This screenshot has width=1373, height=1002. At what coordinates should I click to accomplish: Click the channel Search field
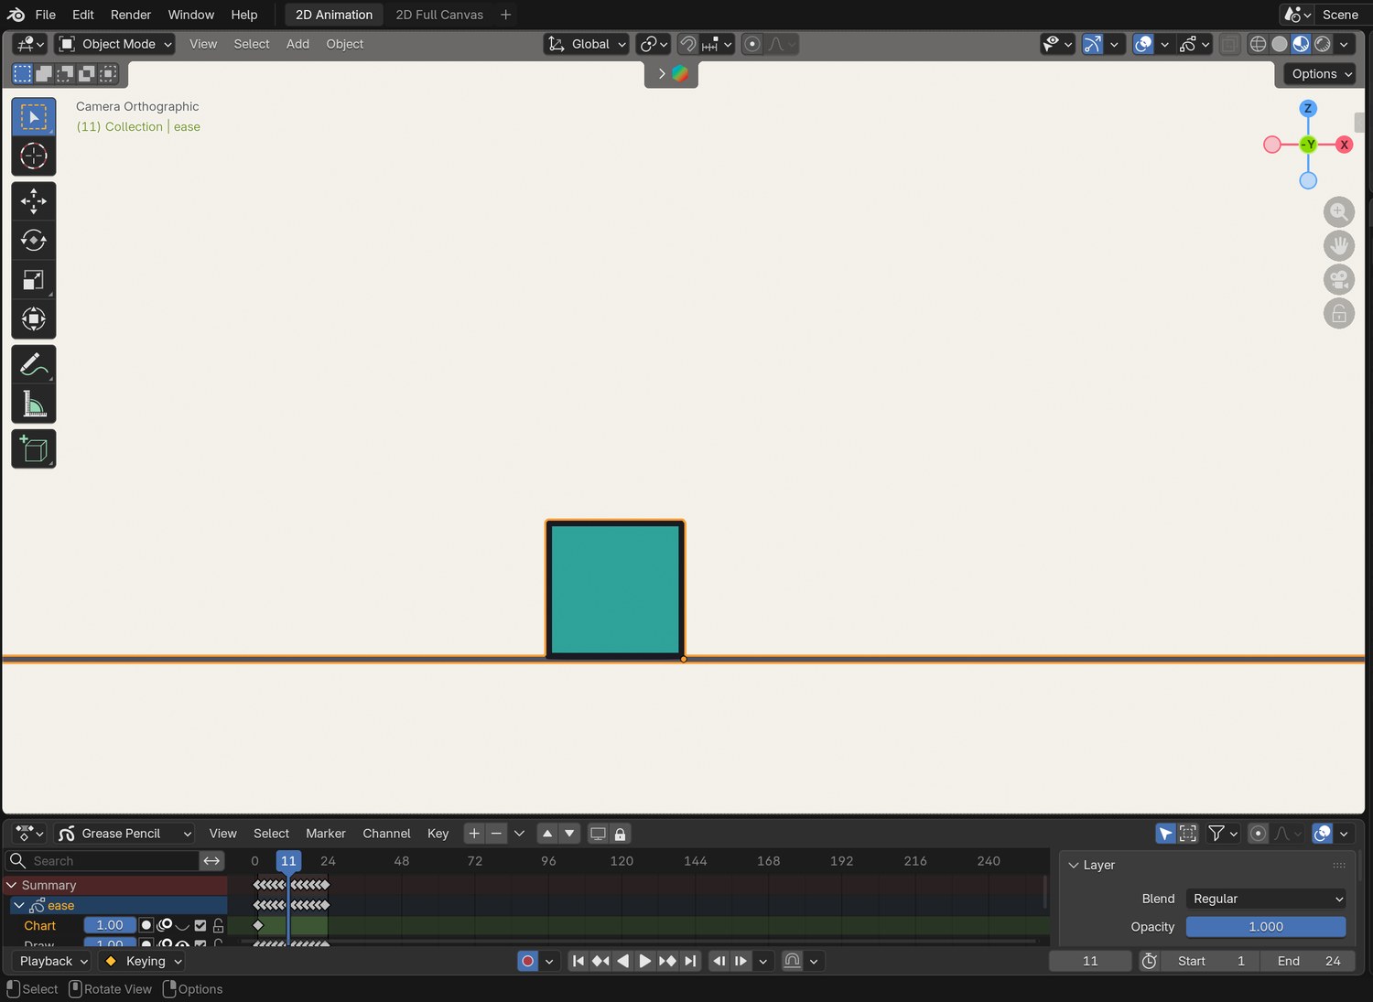pyautogui.click(x=103, y=861)
